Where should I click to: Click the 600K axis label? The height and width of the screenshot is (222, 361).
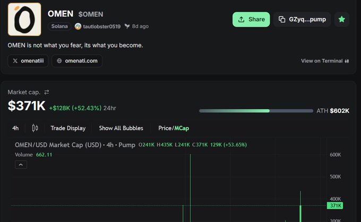click(x=335, y=155)
